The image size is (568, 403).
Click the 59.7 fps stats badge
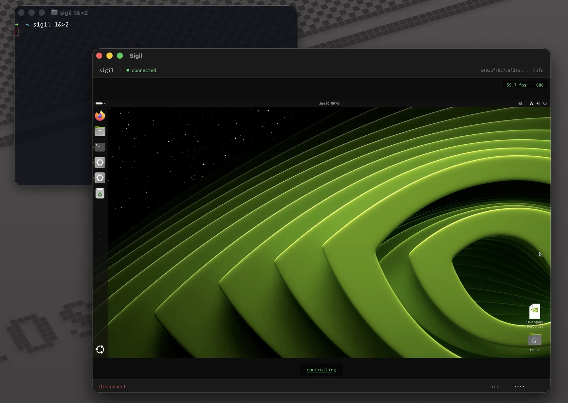coord(525,85)
